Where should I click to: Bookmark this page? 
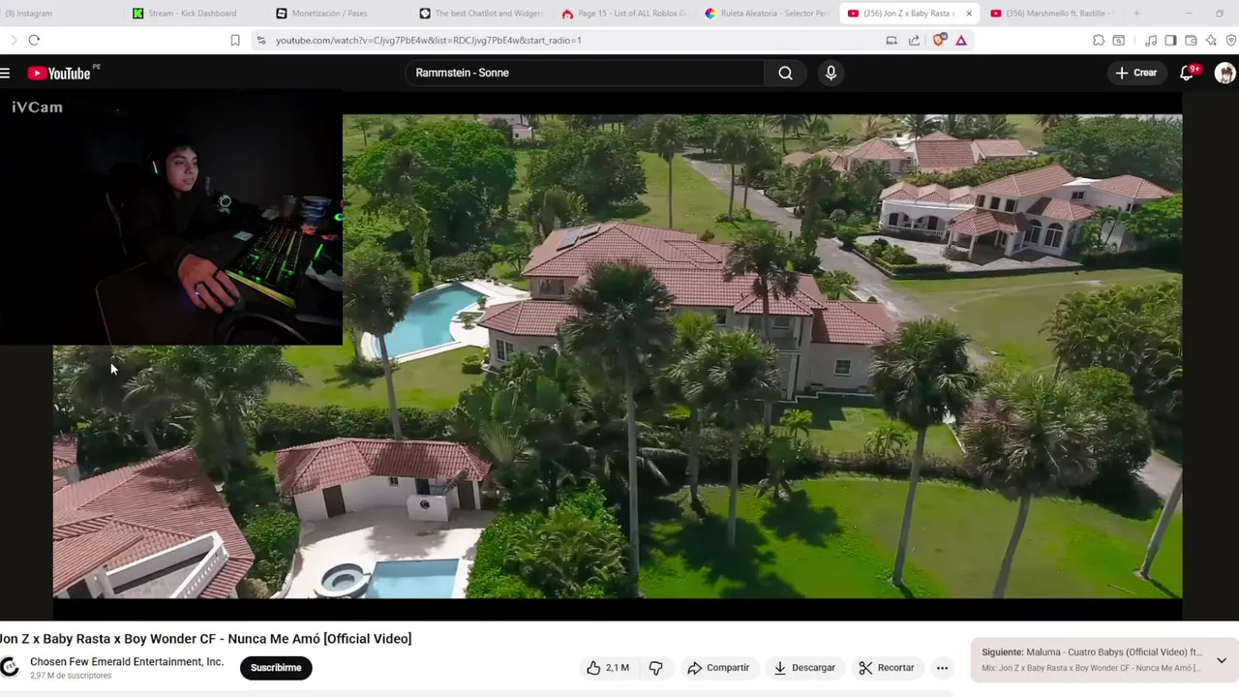click(x=235, y=40)
